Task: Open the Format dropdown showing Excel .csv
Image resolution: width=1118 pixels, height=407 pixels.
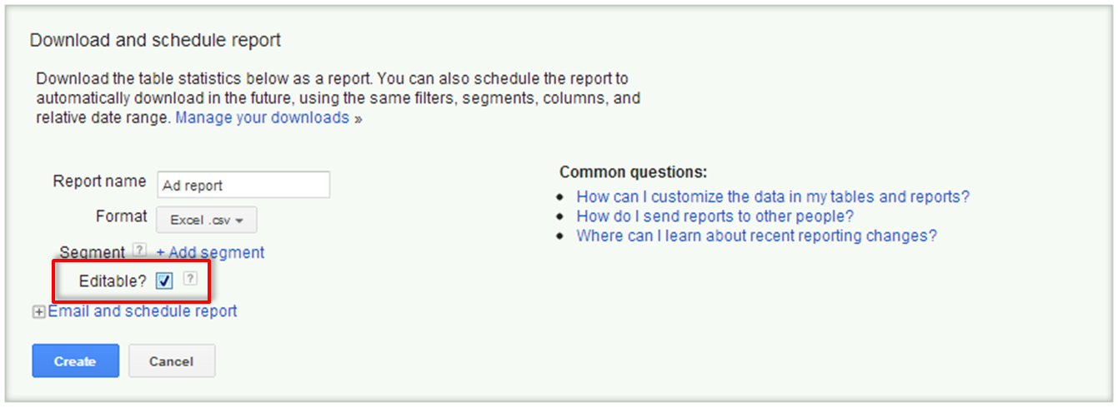Action: coord(206,221)
